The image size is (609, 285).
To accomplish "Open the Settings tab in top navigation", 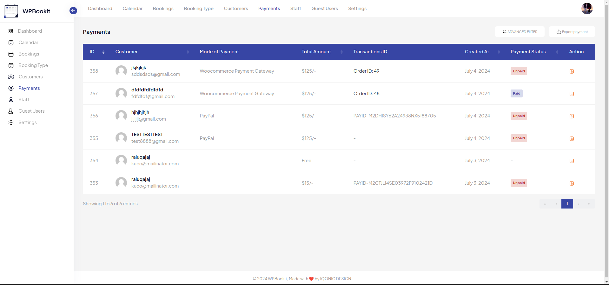I will (x=357, y=9).
